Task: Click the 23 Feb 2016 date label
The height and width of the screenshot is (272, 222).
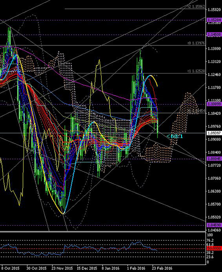Action: click(162, 268)
